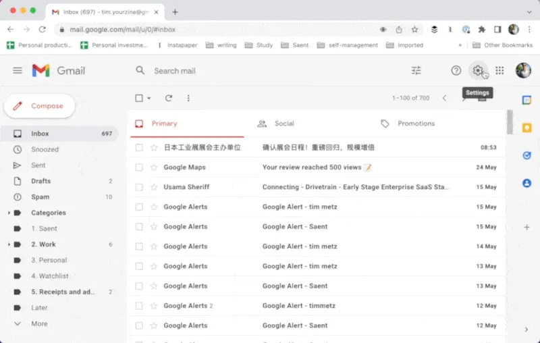Open Google Tasks side panel icon
This screenshot has width=540, height=343.
pyautogui.click(x=526, y=155)
